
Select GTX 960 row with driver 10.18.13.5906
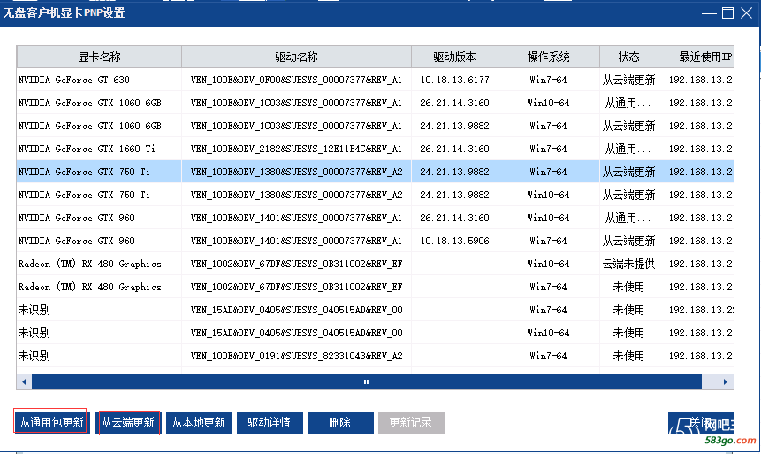pos(97,241)
